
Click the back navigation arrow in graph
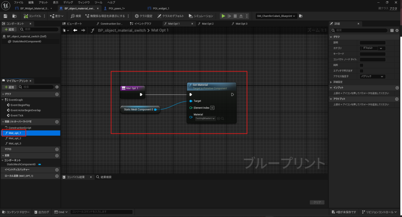coord(75,30)
